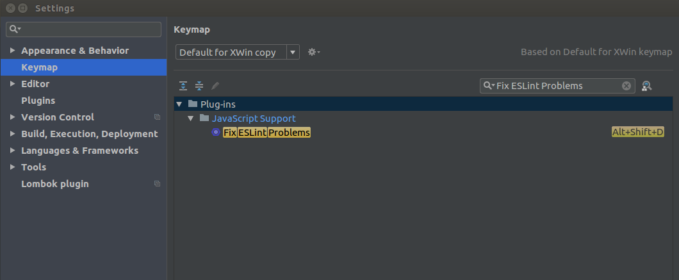Expand the Appearance & Behavior section

click(x=12, y=51)
